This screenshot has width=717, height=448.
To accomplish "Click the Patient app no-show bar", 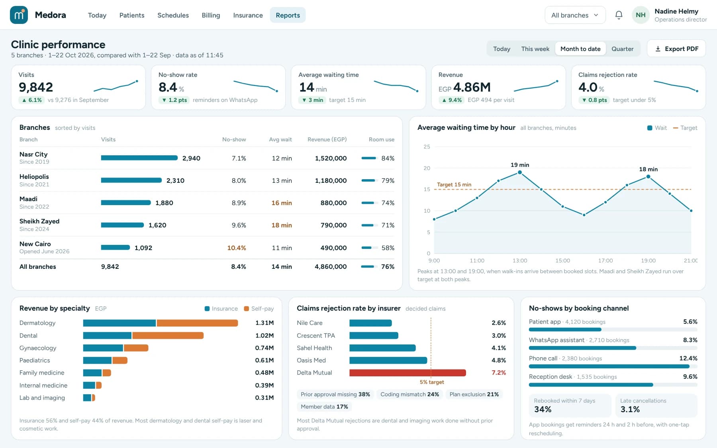I will [613, 329].
